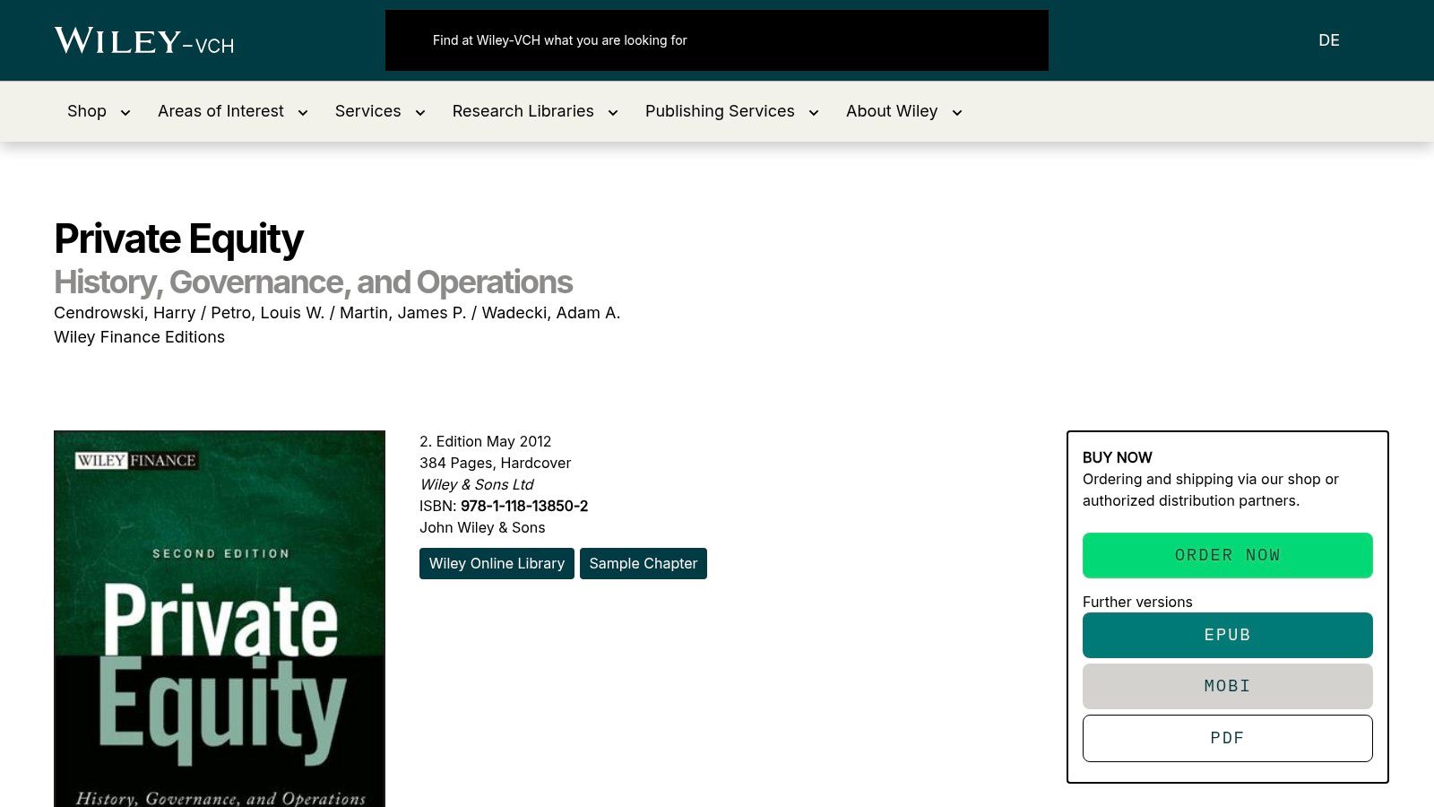Click the ISBN 978-1-118-13850-2

click(x=524, y=506)
